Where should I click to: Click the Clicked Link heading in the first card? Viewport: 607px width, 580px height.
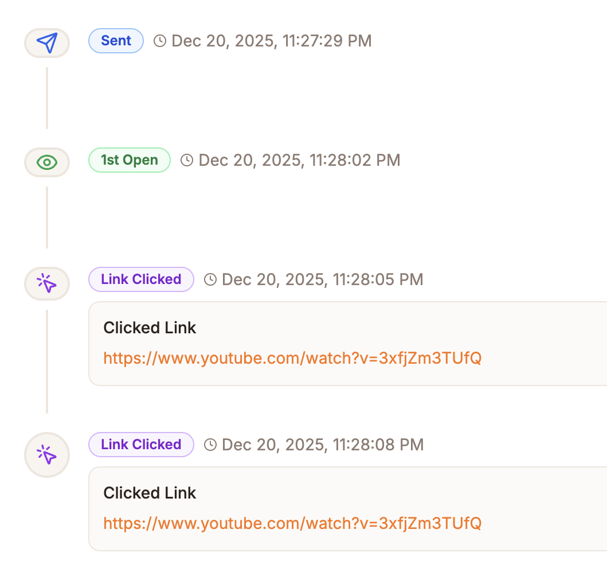point(149,328)
